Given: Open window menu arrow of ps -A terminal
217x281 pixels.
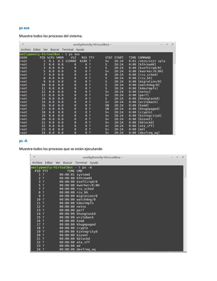Looking at the screenshot, I should (34, 157).
